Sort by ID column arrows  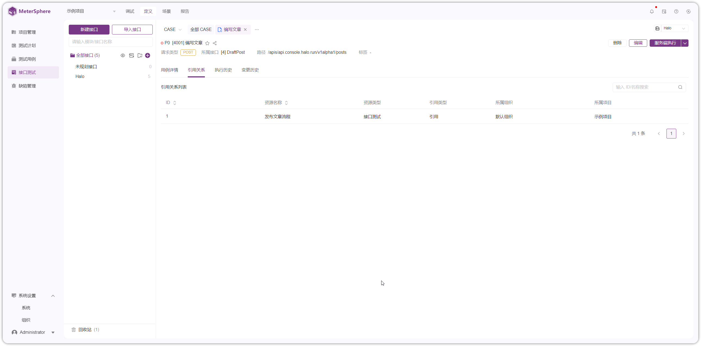[175, 103]
